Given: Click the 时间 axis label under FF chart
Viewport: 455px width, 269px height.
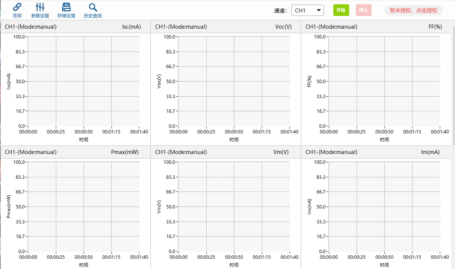Looking at the screenshot, I should tap(384, 139).
